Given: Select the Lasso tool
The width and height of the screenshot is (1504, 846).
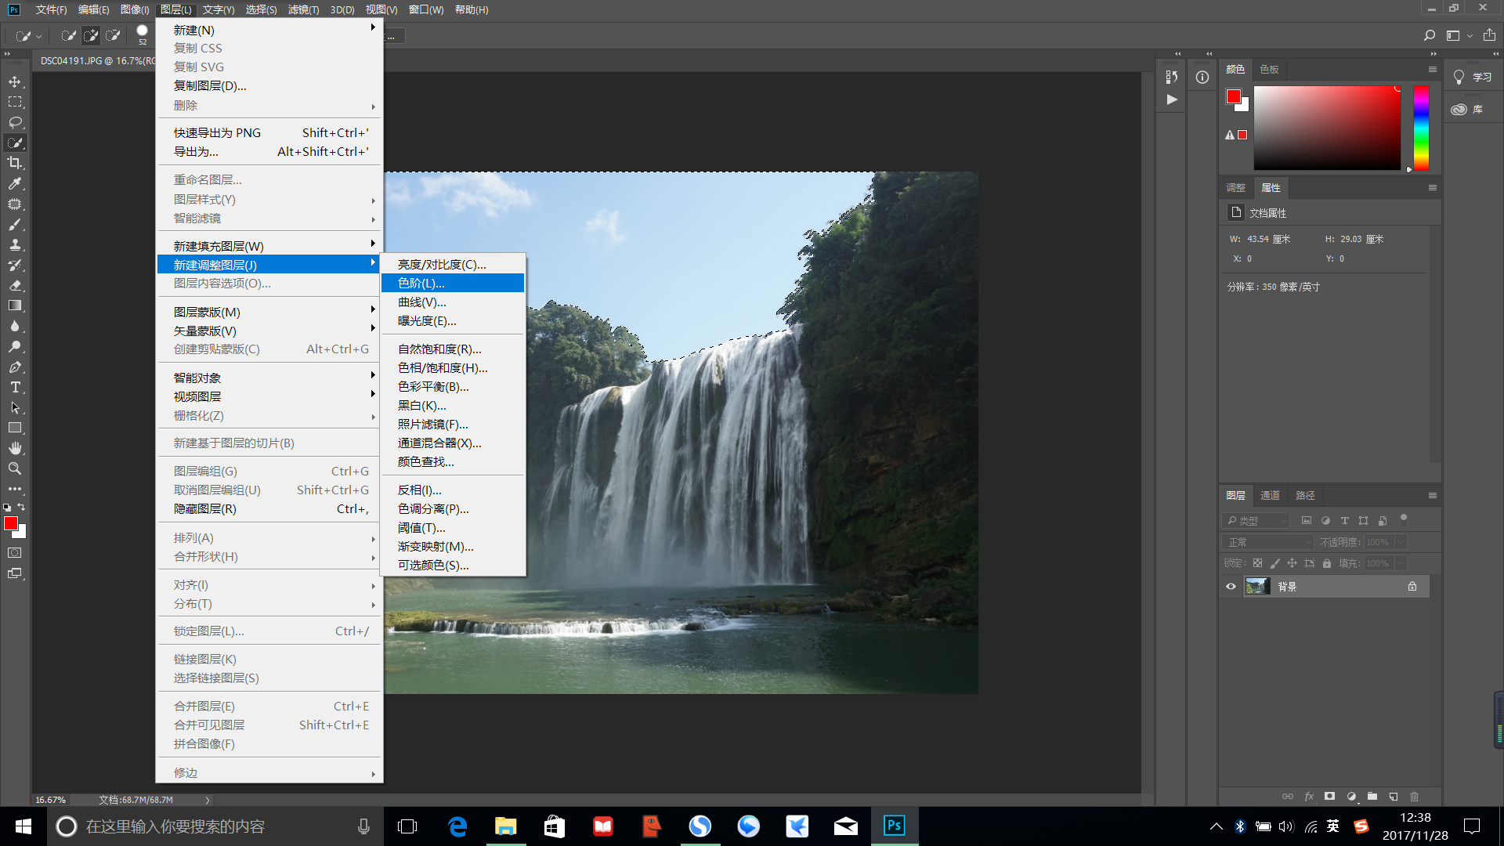Looking at the screenshot, I should click(x=15, y=122).
